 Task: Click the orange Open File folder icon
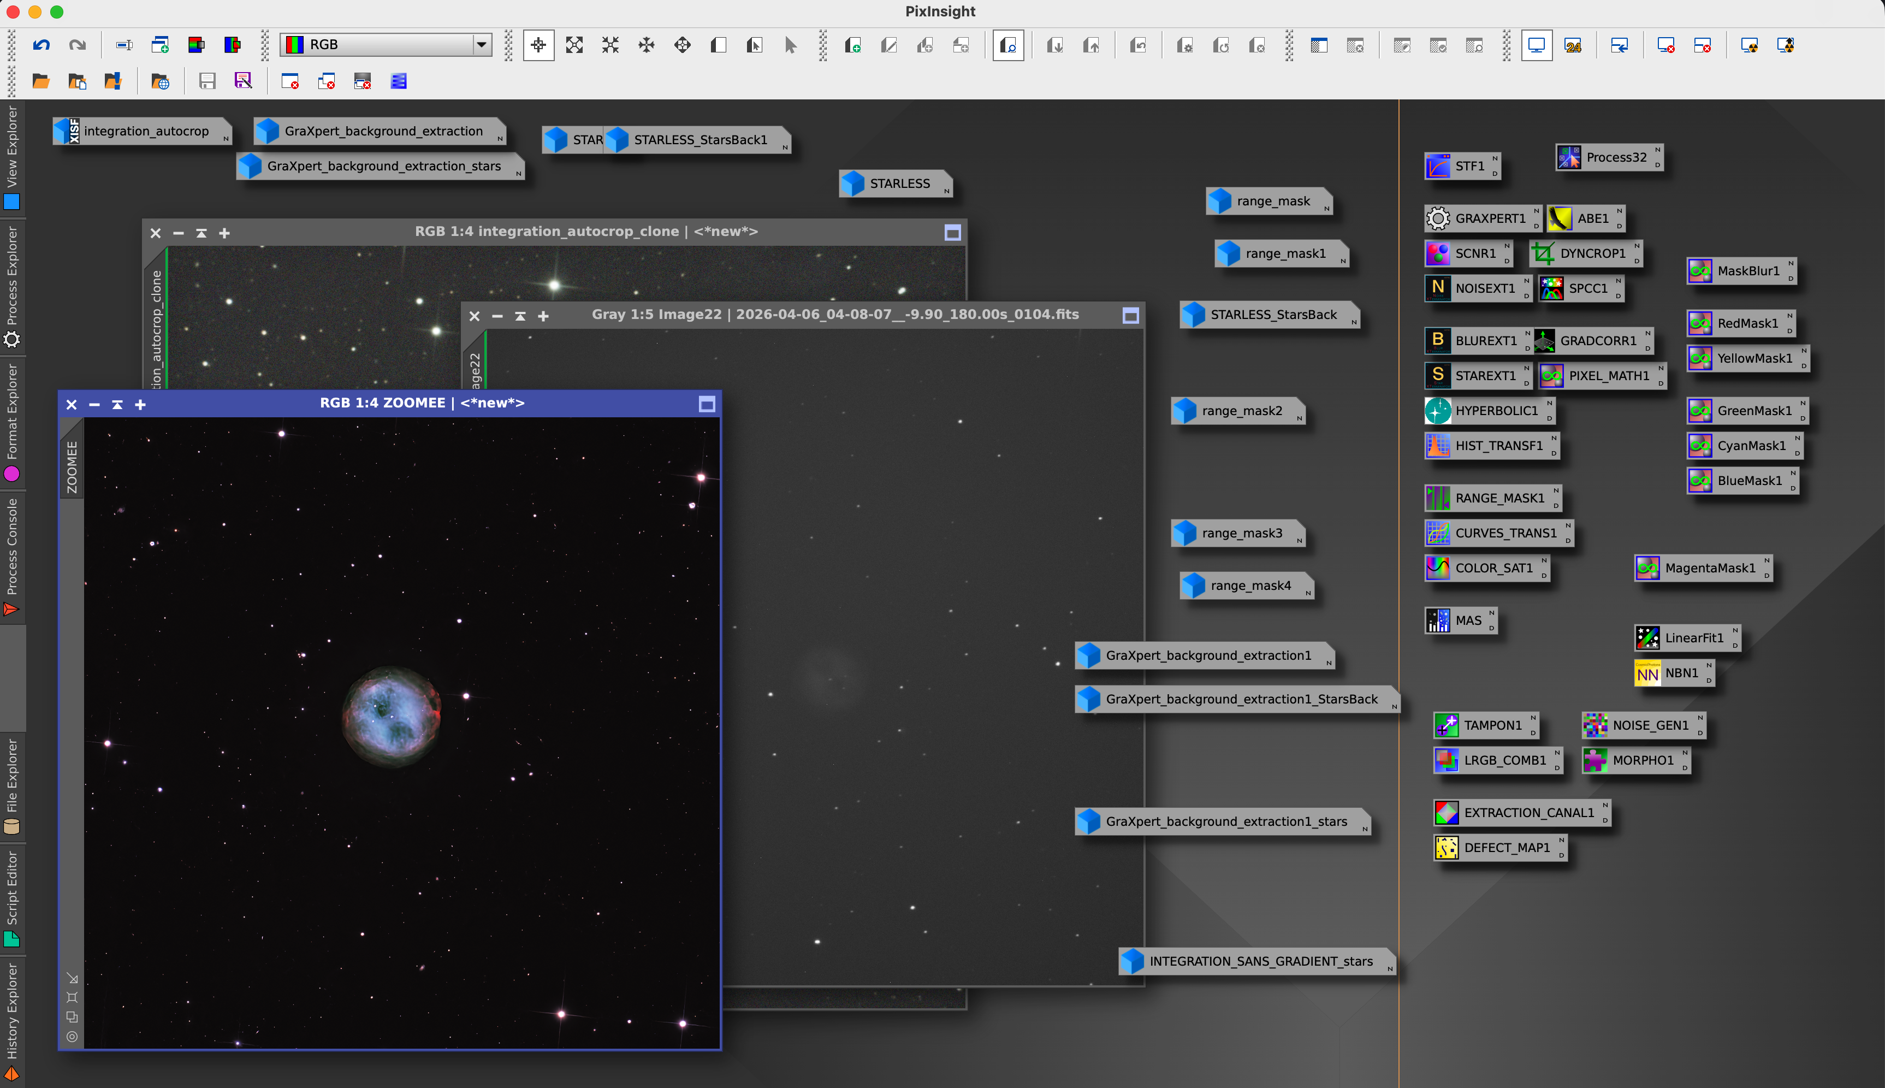pos(41,81)
